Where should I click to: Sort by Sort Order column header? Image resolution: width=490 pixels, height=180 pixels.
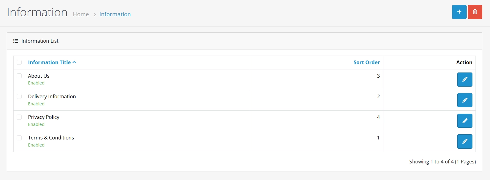pos(366,62)
